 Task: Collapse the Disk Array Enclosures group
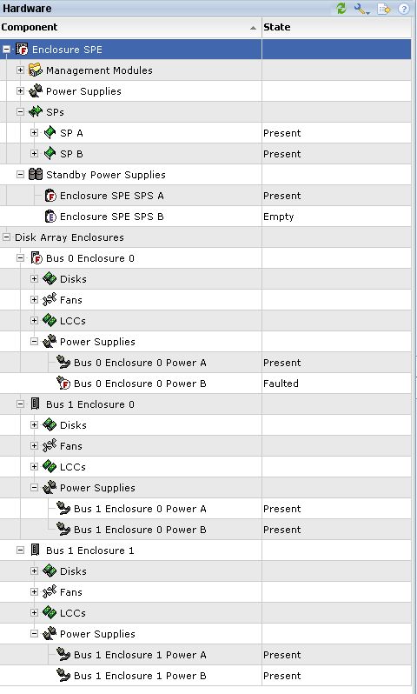[x=6, y=237]
